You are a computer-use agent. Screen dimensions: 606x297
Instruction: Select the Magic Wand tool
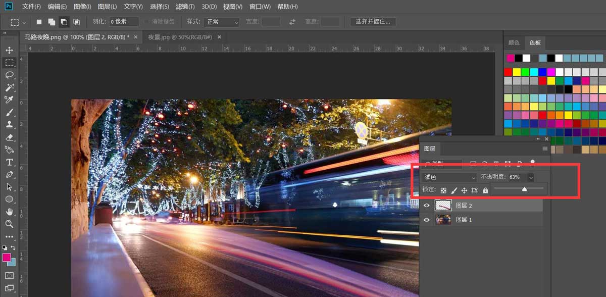click(9, 87)
